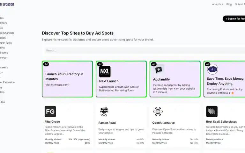This screenshot has height=153, width=245.
Task: Click the Ptah.sh cloud logo icon
Action: click(212, 69)
